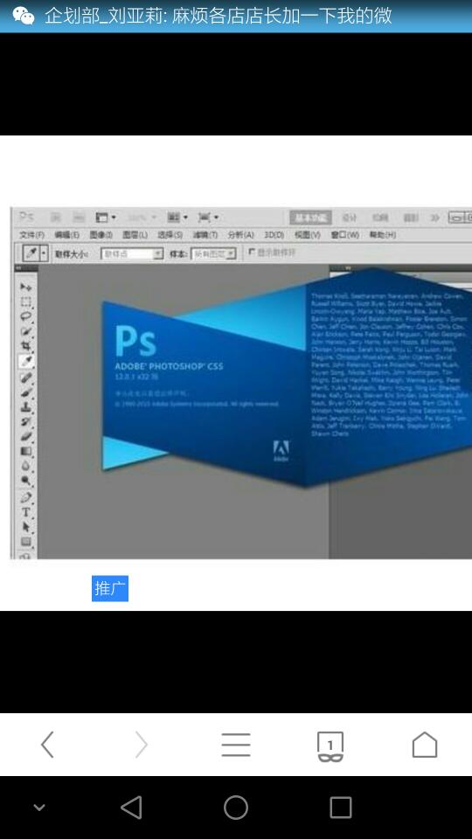Image resolution: width=472 pixels, height=839 pixels.
Task: Open the 选择(S) menu
Action: pyautogui.click(x=170, y=234)
